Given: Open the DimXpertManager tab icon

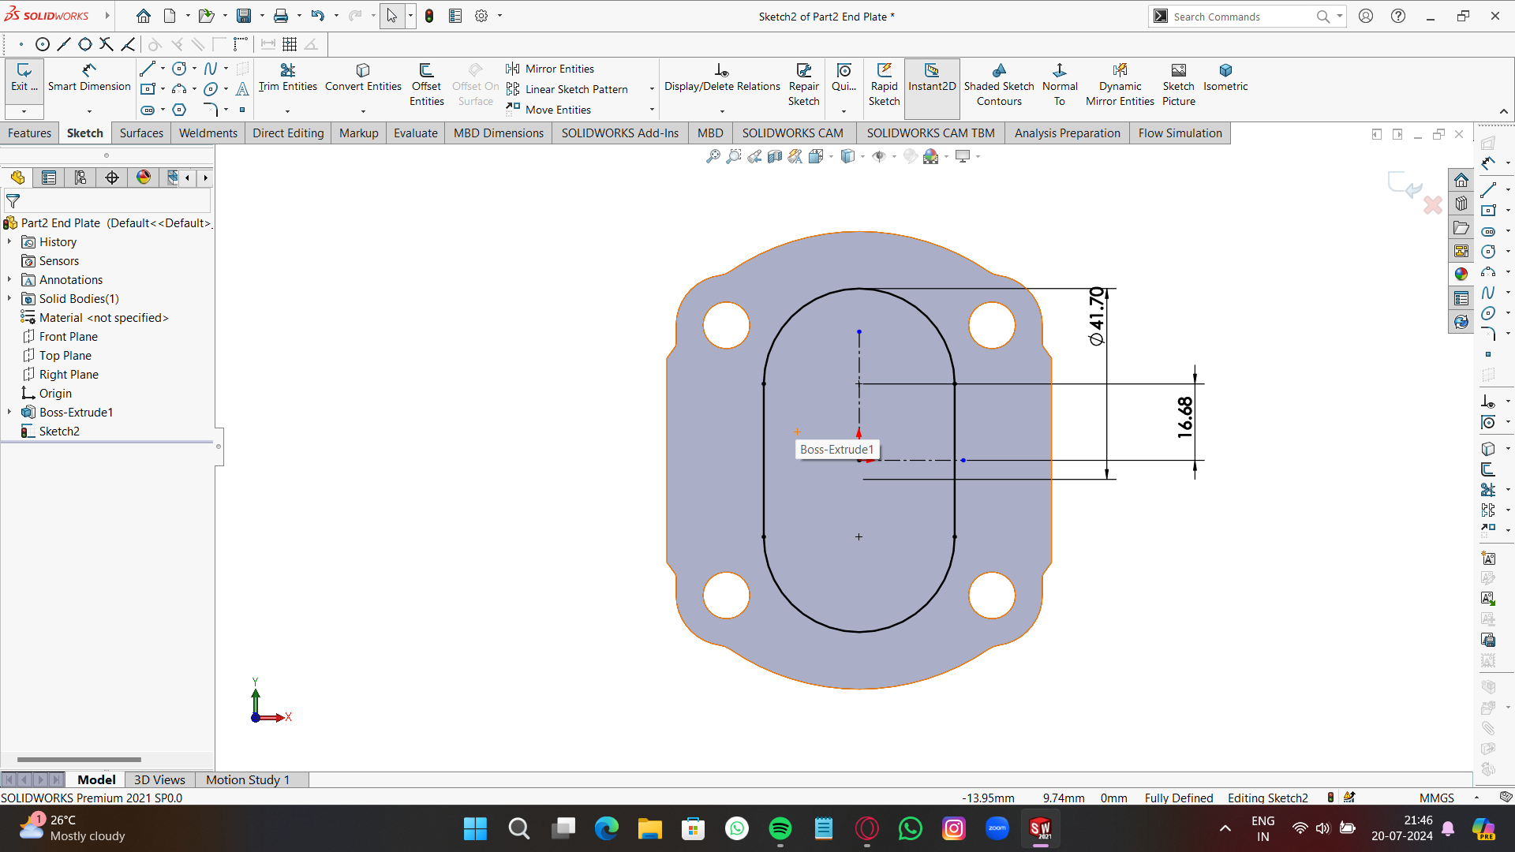Looking at the screenshot, I should 112,177.
